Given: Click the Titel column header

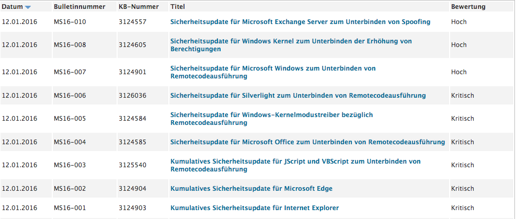Looking at the screenshot, I should 177,7.
